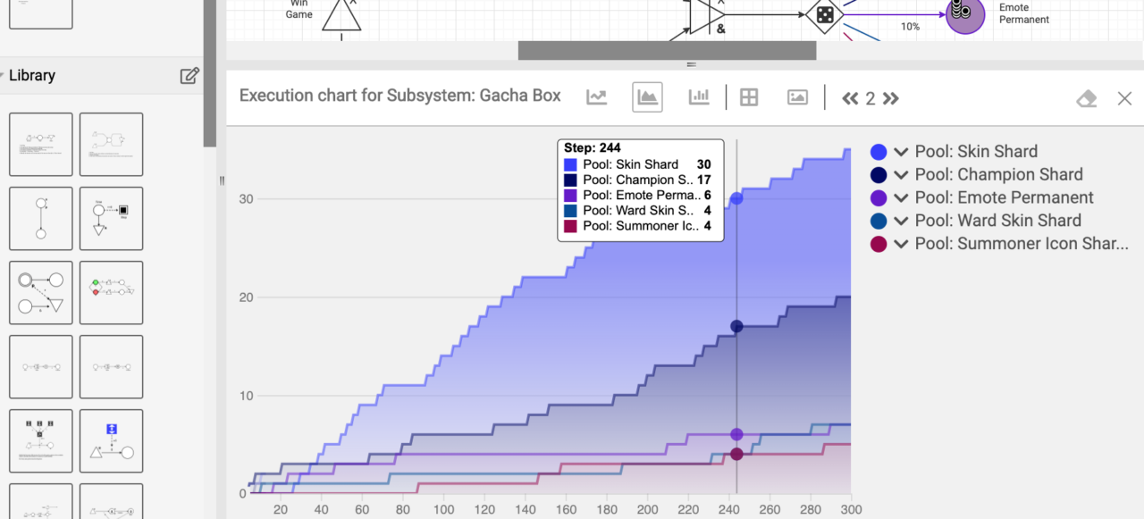Close the execution chart panel
Screen dimensions: 1144x519
(1124, 98)
